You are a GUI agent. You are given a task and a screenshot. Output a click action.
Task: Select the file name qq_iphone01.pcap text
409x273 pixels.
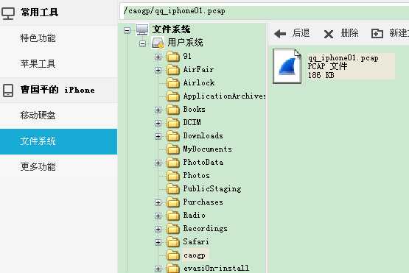343,58
